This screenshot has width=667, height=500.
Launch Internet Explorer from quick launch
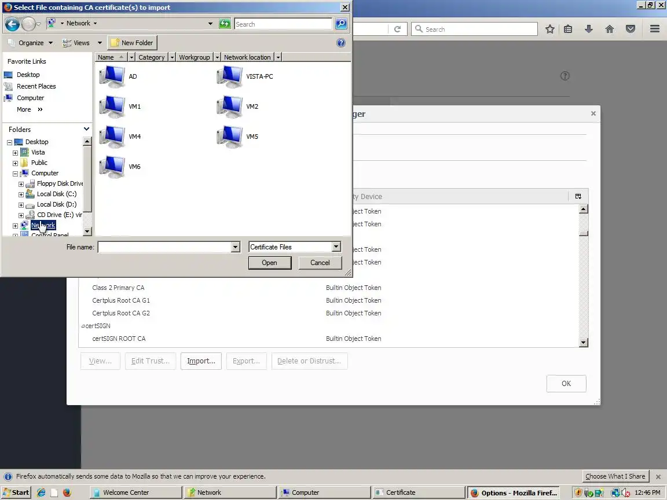(41, 492)
